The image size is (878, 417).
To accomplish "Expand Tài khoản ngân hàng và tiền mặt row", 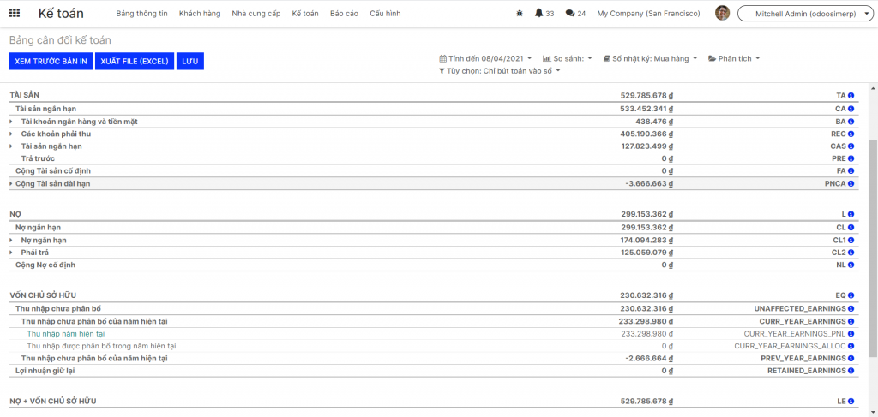I will (11, 122).
